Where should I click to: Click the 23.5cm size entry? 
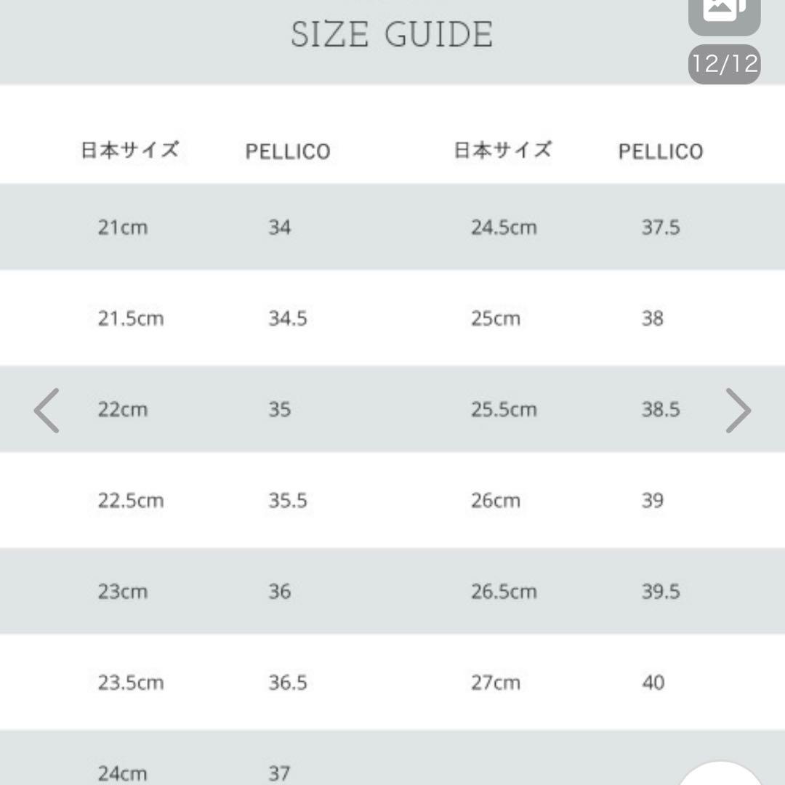[131, 683]
